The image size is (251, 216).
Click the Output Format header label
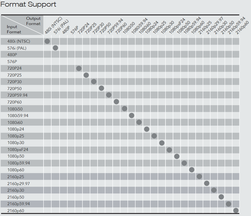click(33, 21)
